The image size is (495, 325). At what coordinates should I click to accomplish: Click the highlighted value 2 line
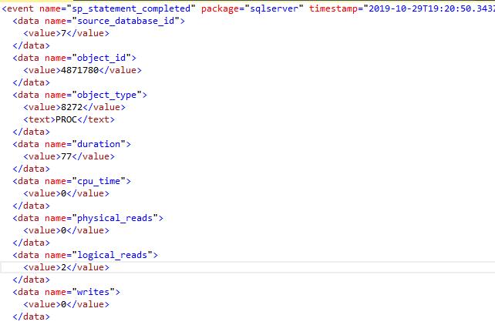point(66,267)
